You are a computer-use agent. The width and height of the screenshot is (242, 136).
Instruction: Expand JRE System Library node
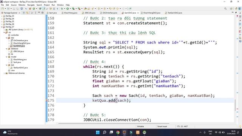click(x=4, y=29)
